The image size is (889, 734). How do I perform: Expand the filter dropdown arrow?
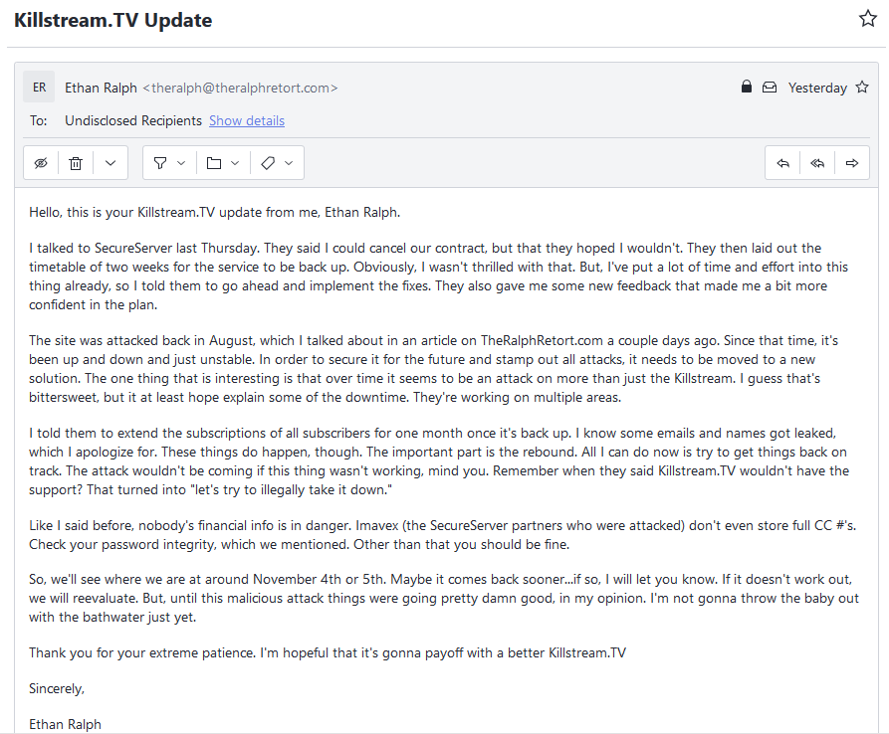(x=181, y=163)
